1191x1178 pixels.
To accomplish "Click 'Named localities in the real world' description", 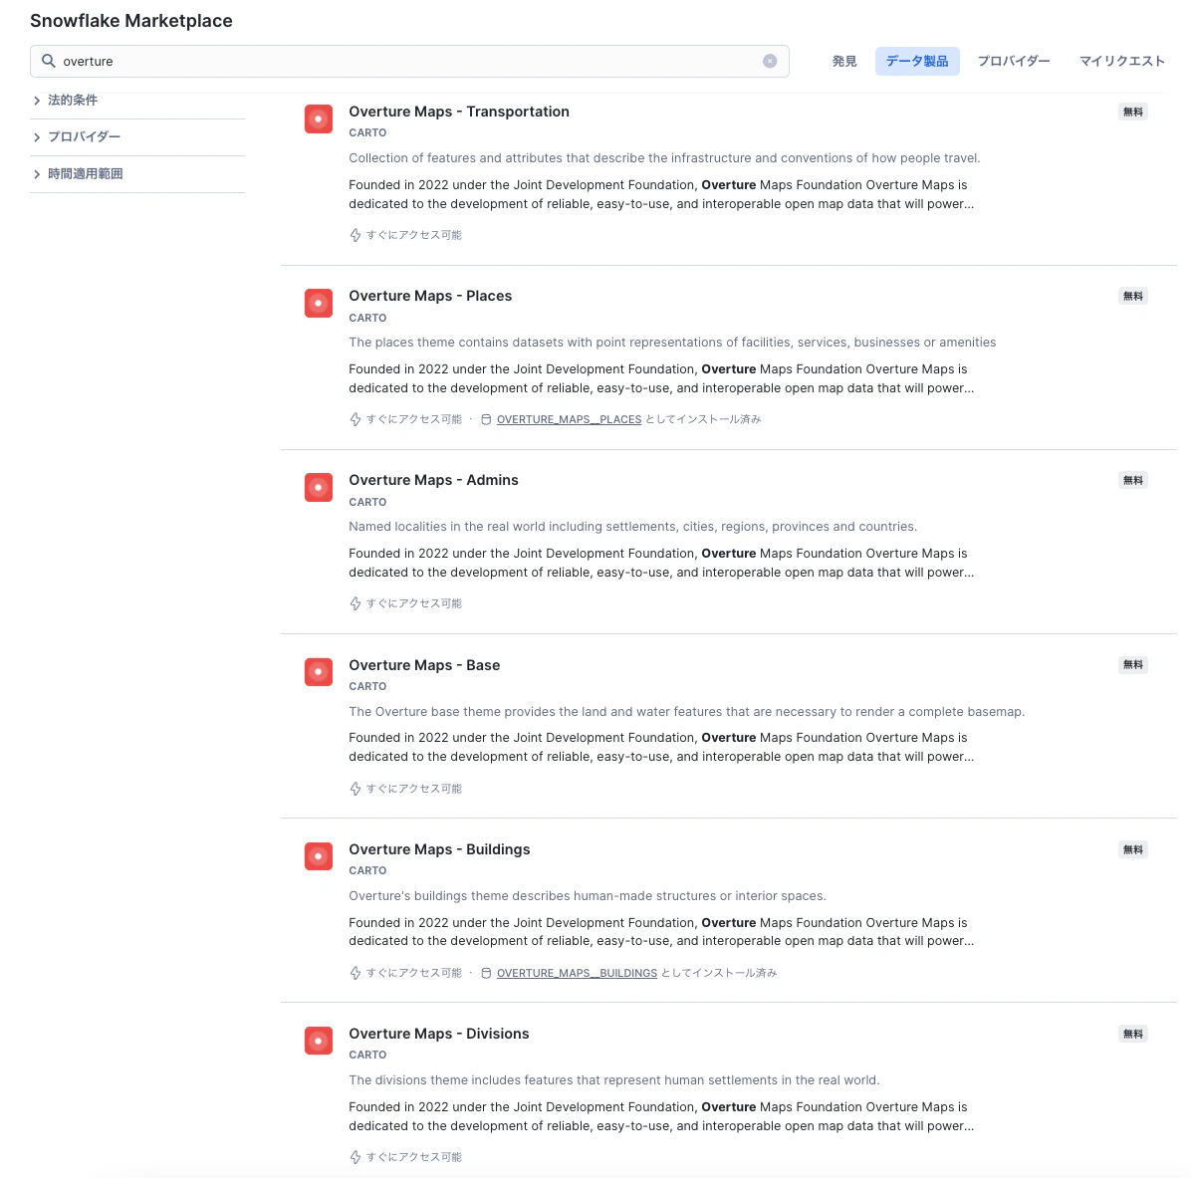I will coord(632,527).
